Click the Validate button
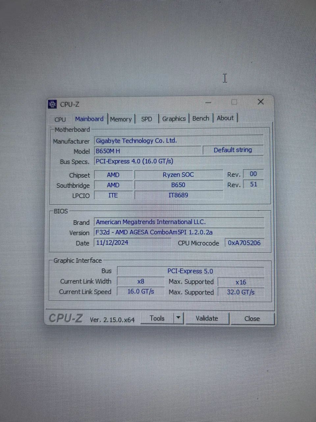This screenshot has height=422, width=316. click(x=207, y=318)
